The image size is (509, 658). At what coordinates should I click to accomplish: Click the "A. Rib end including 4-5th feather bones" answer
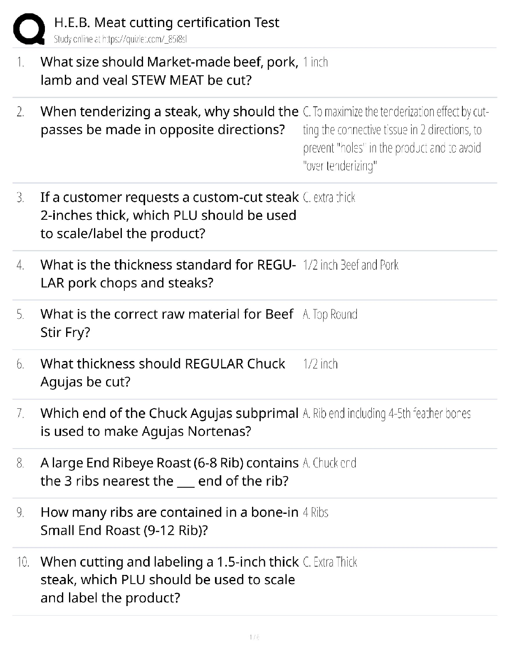tap(387, 413)
